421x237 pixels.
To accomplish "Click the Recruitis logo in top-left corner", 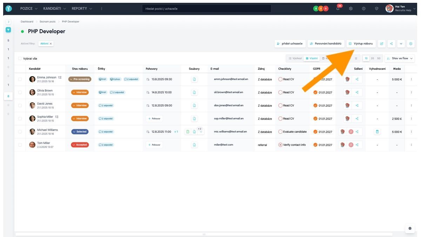I will [9, 9].
